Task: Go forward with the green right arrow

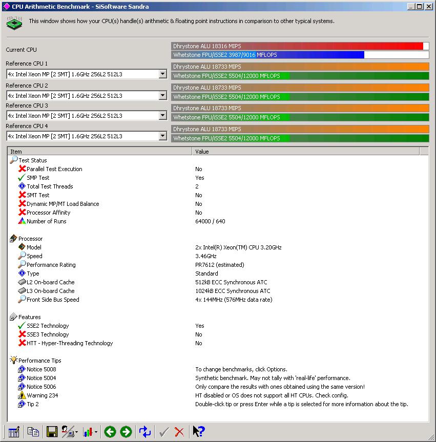Action: pos(126,432)
